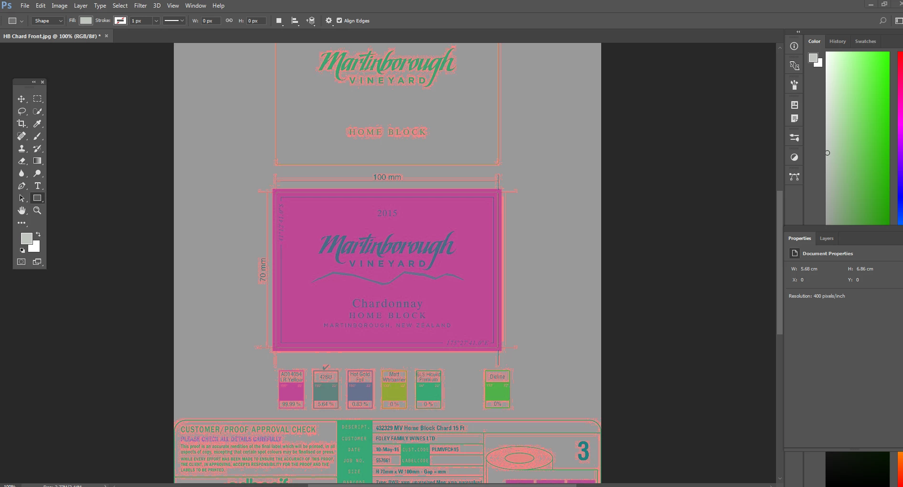This screenshot has width=903, height=487.
Task: Select the Move tool
Action: point(21,99)
